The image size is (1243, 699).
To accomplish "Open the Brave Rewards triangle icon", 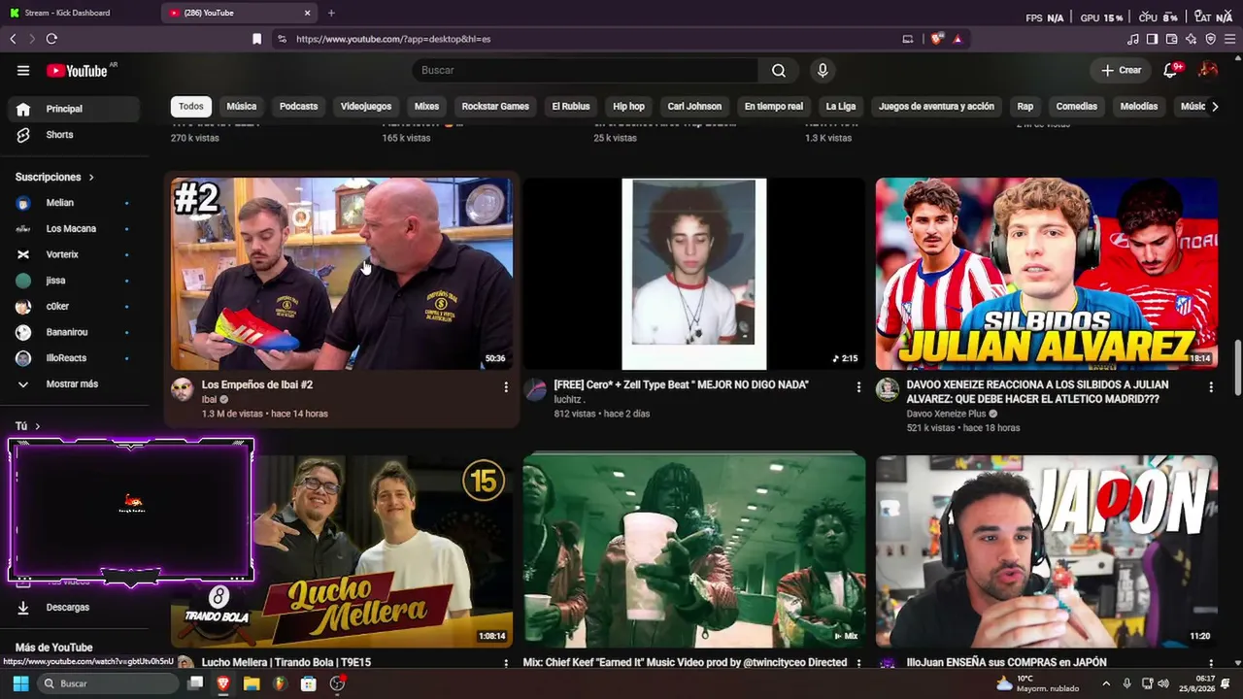I will coord(957,39).
